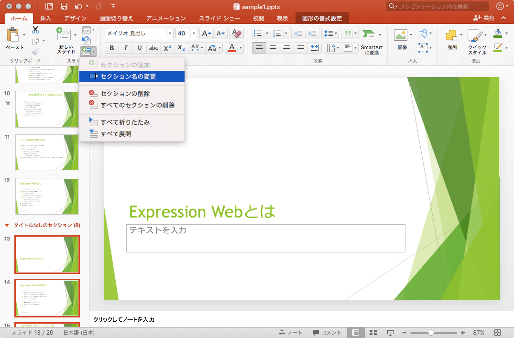Select セクションの削除 menu item
514x338 pixels.
point(132,93)
